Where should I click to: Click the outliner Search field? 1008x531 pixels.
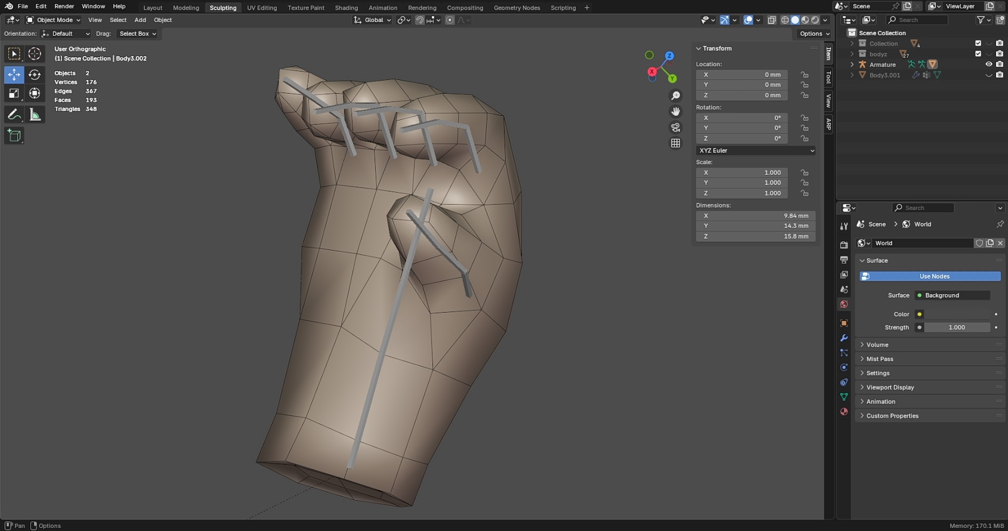917,20
